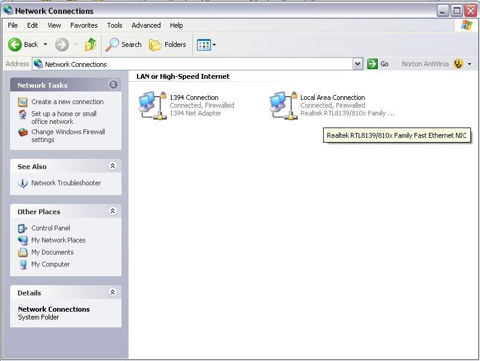Click the Up folder icon
The height and width of the screenshot is (361, 480).
[x=91, y=45]
